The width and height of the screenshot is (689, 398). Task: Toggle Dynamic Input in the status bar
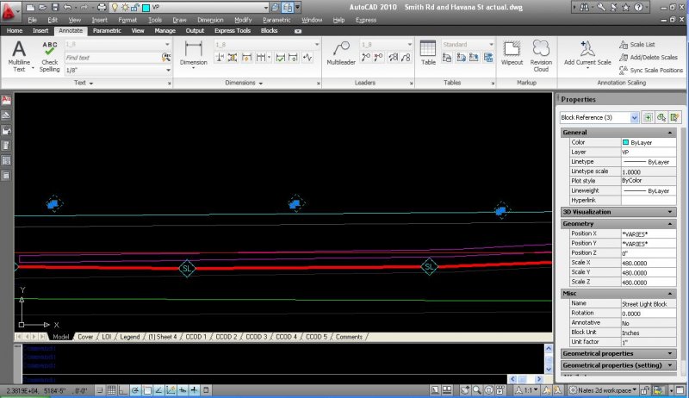click(183, 389)
